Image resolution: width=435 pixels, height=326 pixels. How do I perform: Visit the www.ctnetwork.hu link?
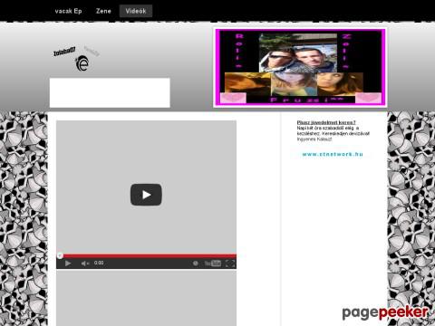tap(333, 154)
